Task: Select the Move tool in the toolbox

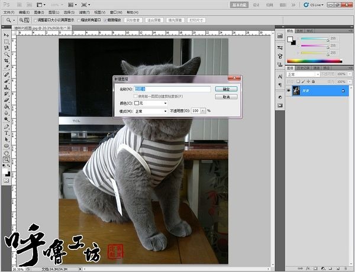Action: 7,35
